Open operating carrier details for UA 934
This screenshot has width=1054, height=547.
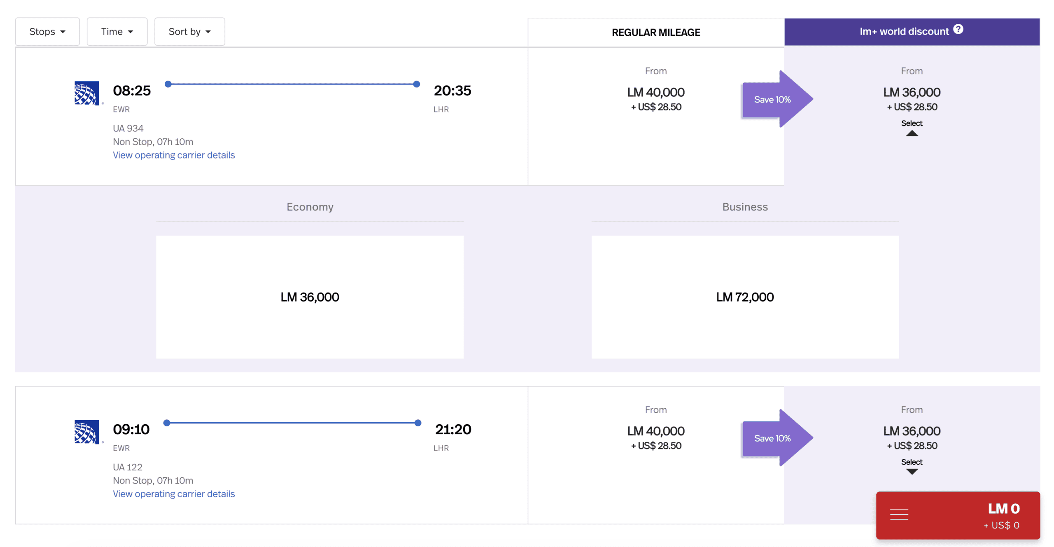coord(174,155)
